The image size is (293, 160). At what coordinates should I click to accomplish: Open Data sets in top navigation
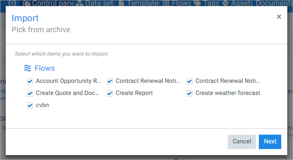[x=96, y=3]
